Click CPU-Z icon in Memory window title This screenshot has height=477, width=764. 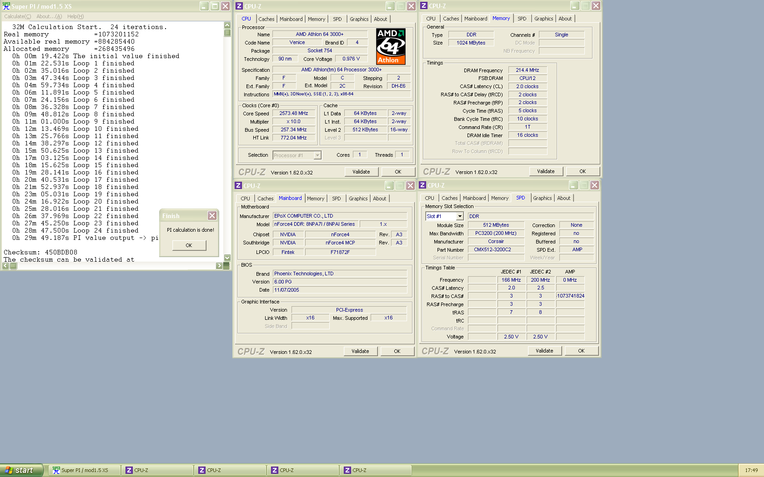point(424,5)
